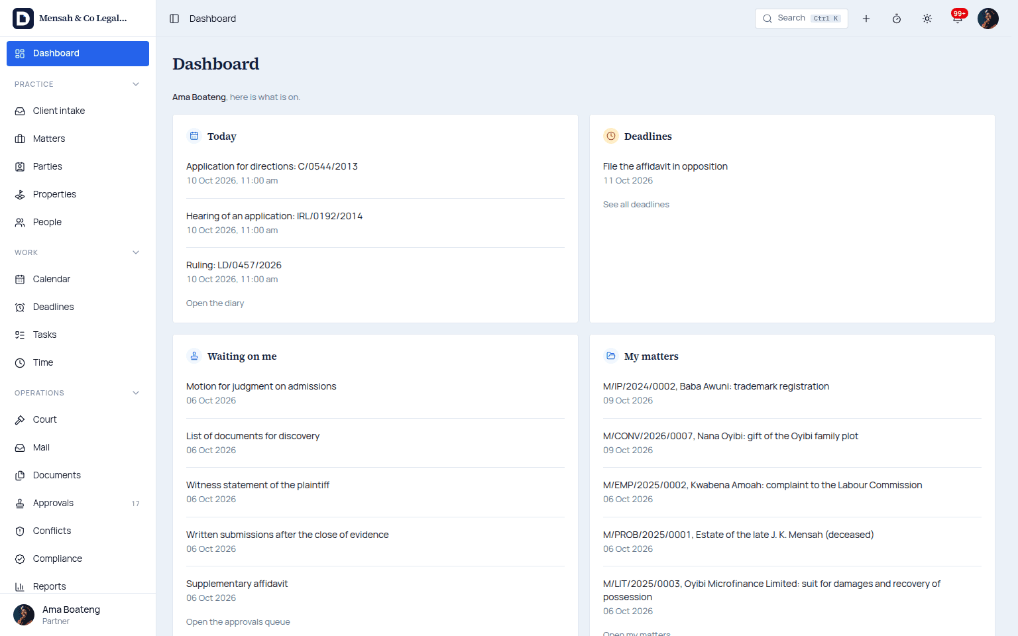Viewport: 1018px width, 636px height.
Task: Open the Properties sidebar item
Action: 78,194
